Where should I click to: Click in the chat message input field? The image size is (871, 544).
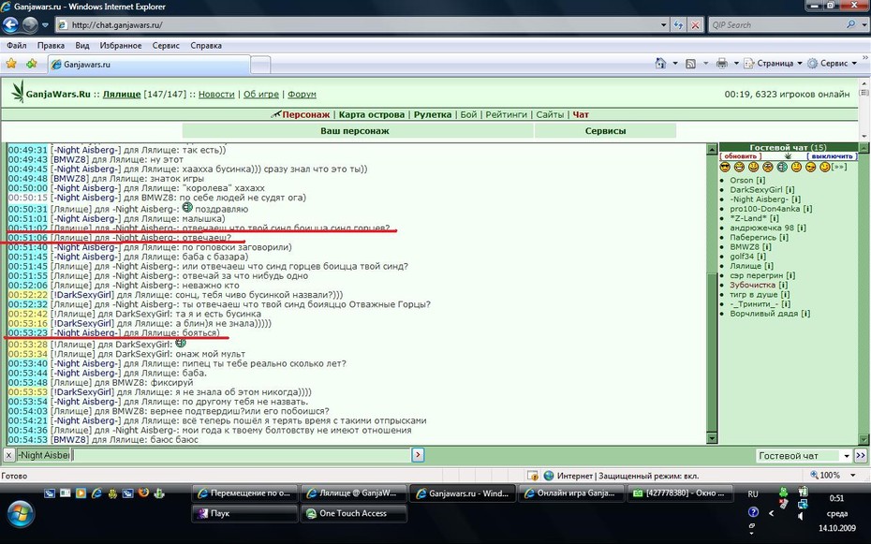coord(241,455)
